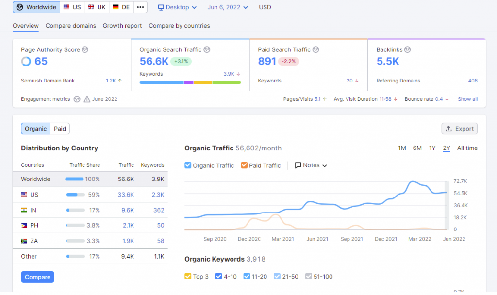This screenshot has height=295, width=497.
Task: Set chart range to 1Y
Action: [x=432, y=148]
